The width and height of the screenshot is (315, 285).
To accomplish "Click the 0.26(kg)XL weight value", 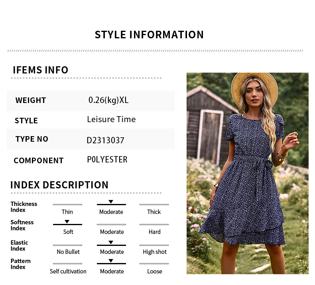I will [108, 100].
